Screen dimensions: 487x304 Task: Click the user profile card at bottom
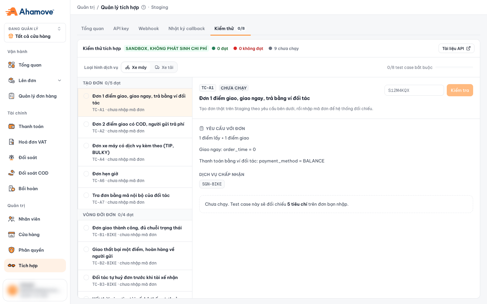coord(35,290)
